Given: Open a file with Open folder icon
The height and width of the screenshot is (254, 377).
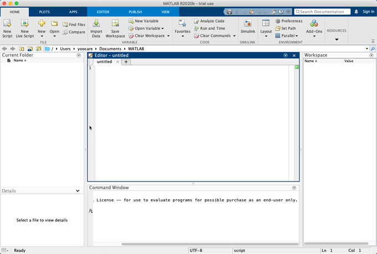Looking at the screenshot, I should 54,23.
